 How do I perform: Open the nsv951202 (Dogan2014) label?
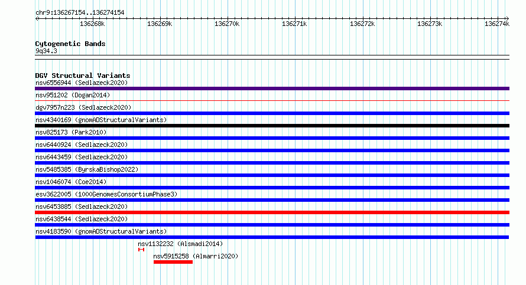click(x=73, y=95)
